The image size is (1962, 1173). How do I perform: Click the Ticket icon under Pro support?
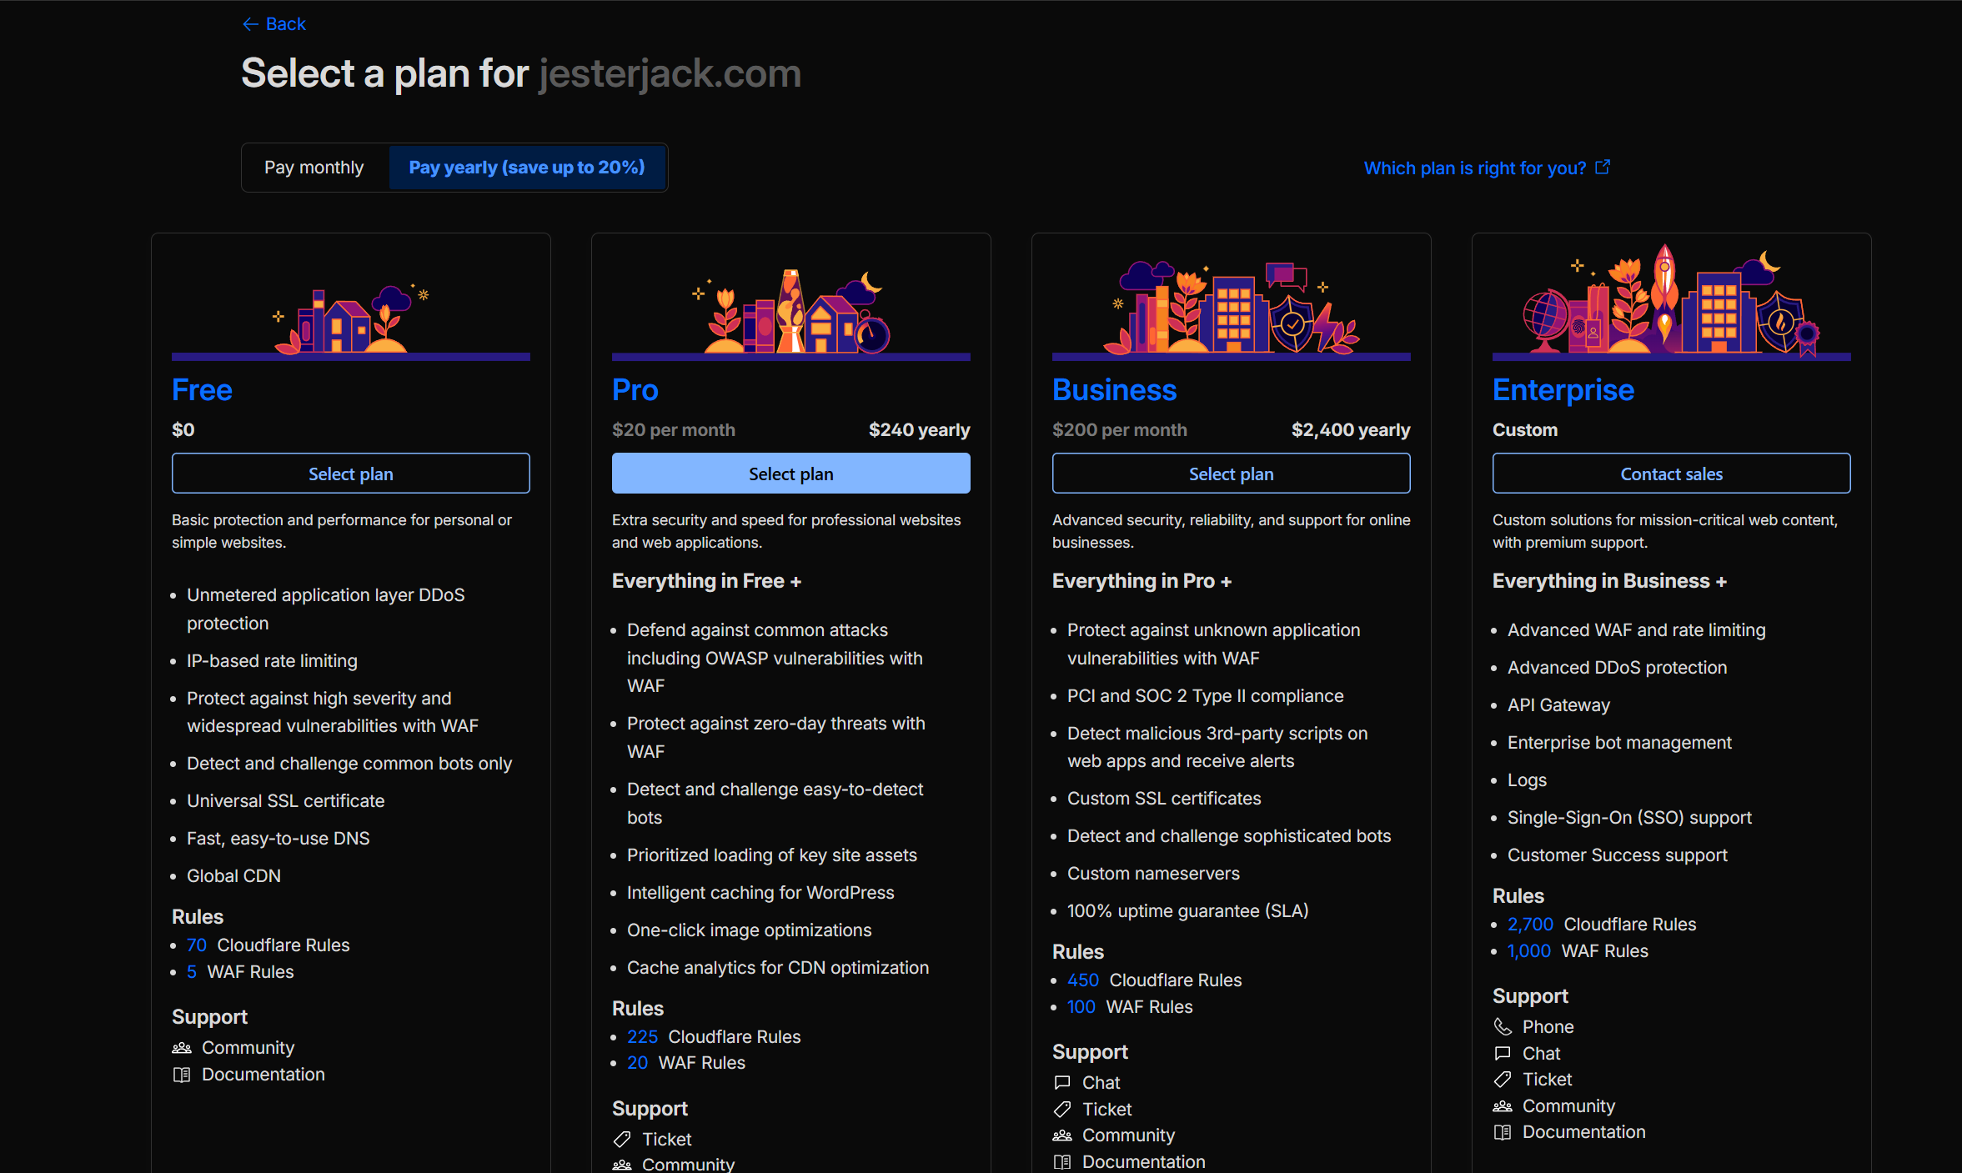[x=622, y=1139]
